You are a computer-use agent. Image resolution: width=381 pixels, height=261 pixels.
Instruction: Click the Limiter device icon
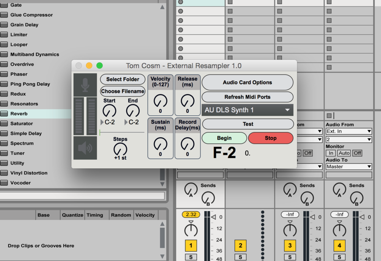pyautogui.click(x=4, y=35)
